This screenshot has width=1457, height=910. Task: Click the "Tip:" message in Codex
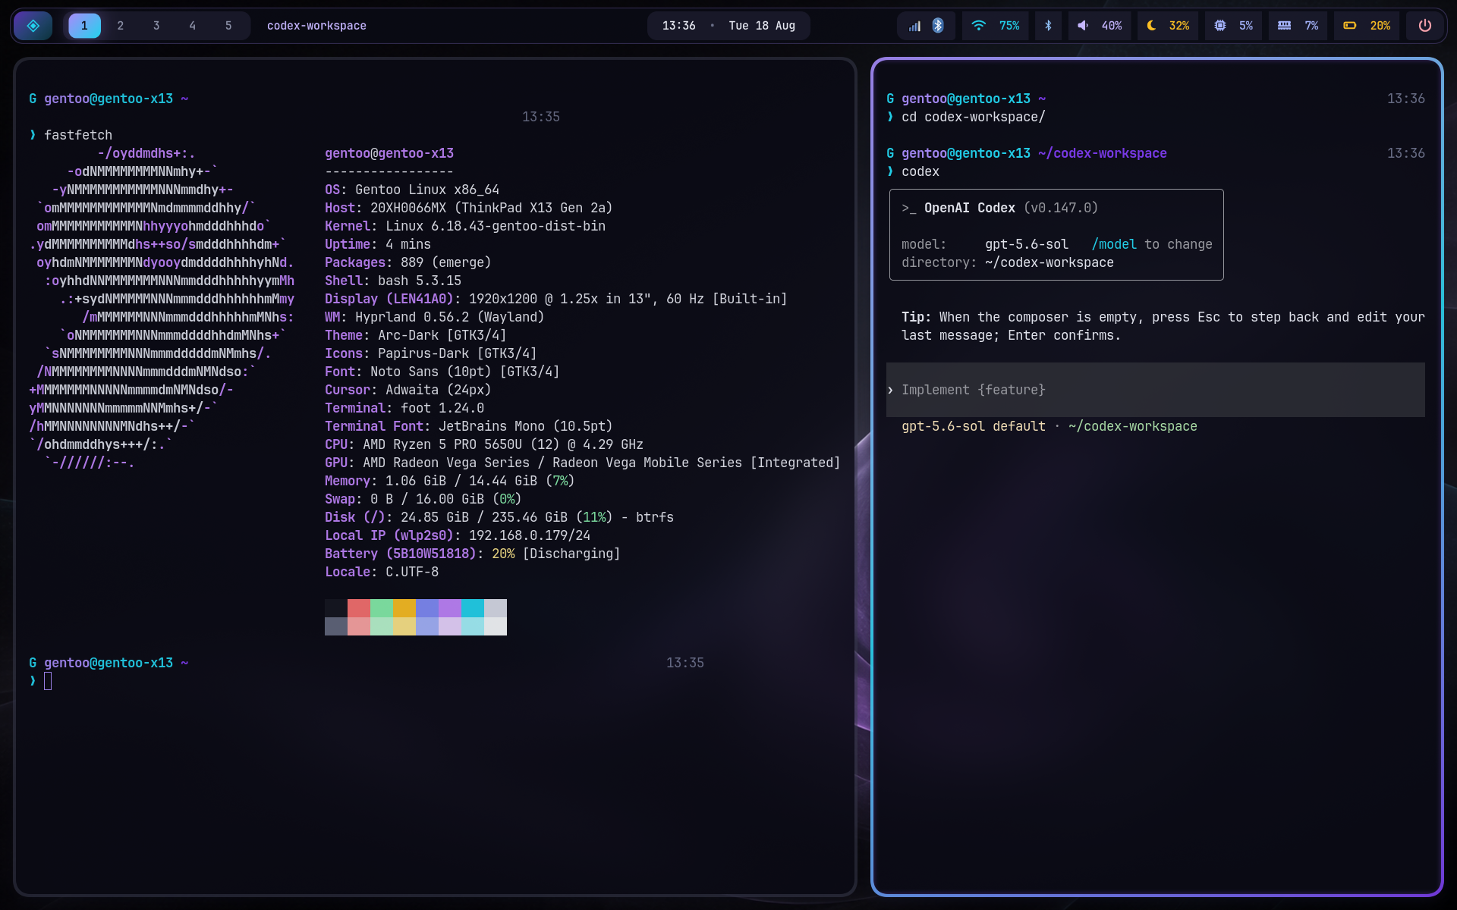[x=1163, y=326]
